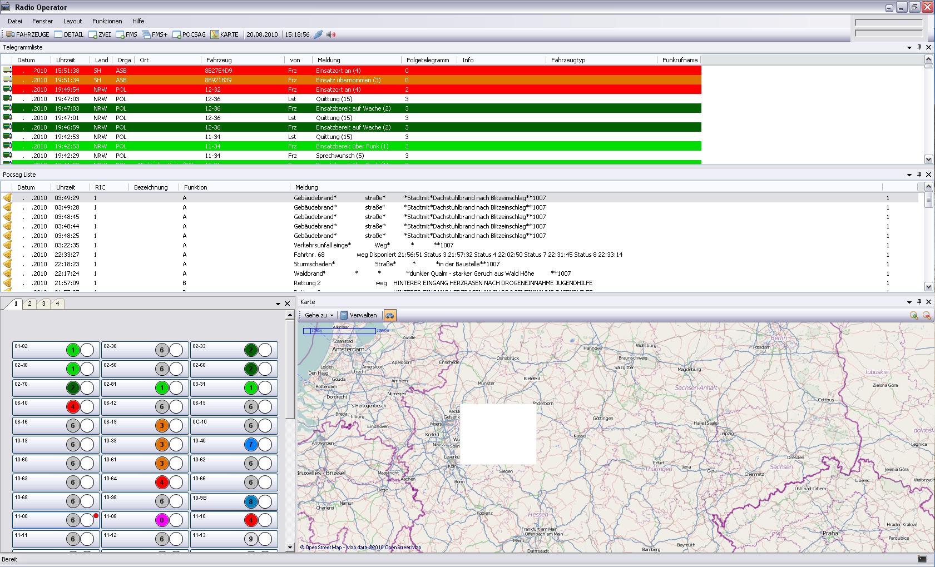Click the Verwalten book icon
935x567 pixels.
click(x=344, y=315)
